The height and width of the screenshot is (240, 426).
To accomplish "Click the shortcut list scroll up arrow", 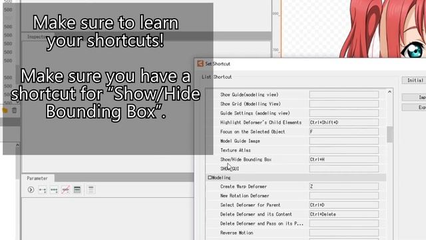I will click(x=389, y=92).
